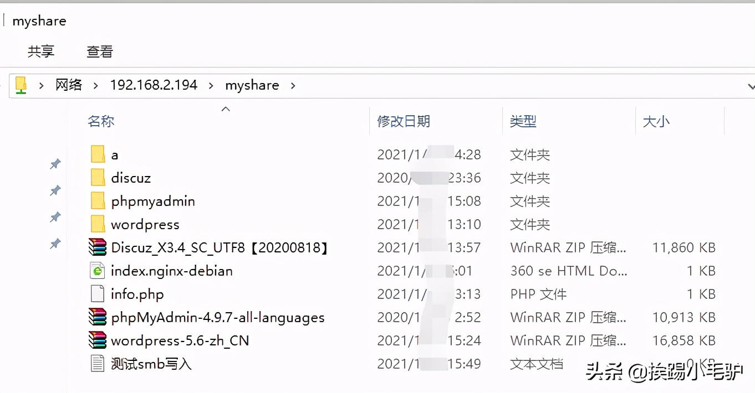Select the name index.nginx-debian
The image size is (755, 393).
(x=172, y=271)
